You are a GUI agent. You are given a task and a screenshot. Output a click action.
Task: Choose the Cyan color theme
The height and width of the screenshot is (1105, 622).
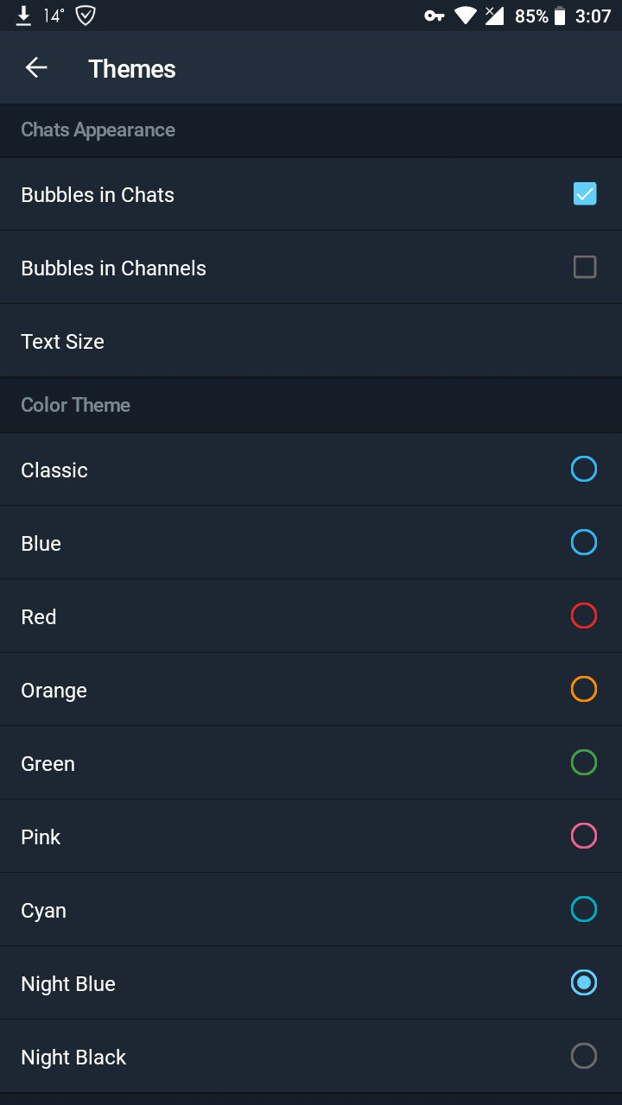pos(584,910)
